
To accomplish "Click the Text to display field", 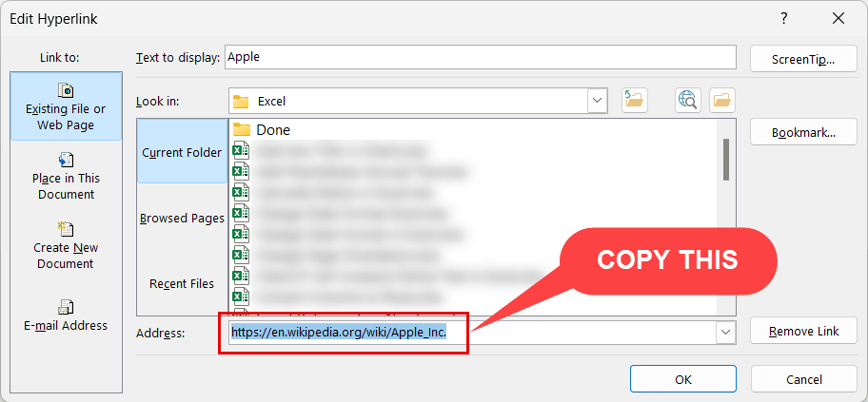I will (x=481, y=57).
